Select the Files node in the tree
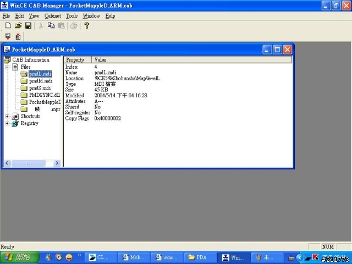352x264 pixels. [26, 67]
